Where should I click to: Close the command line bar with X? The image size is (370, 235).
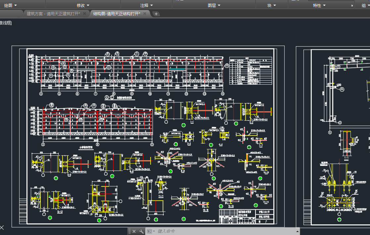point(134,231)
